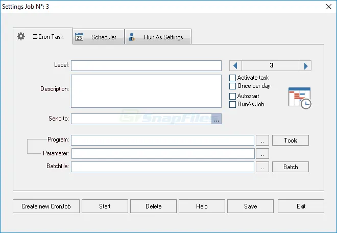Browse for a Parameter value
This screenshot has height=233, width=337.
[262, 154]
